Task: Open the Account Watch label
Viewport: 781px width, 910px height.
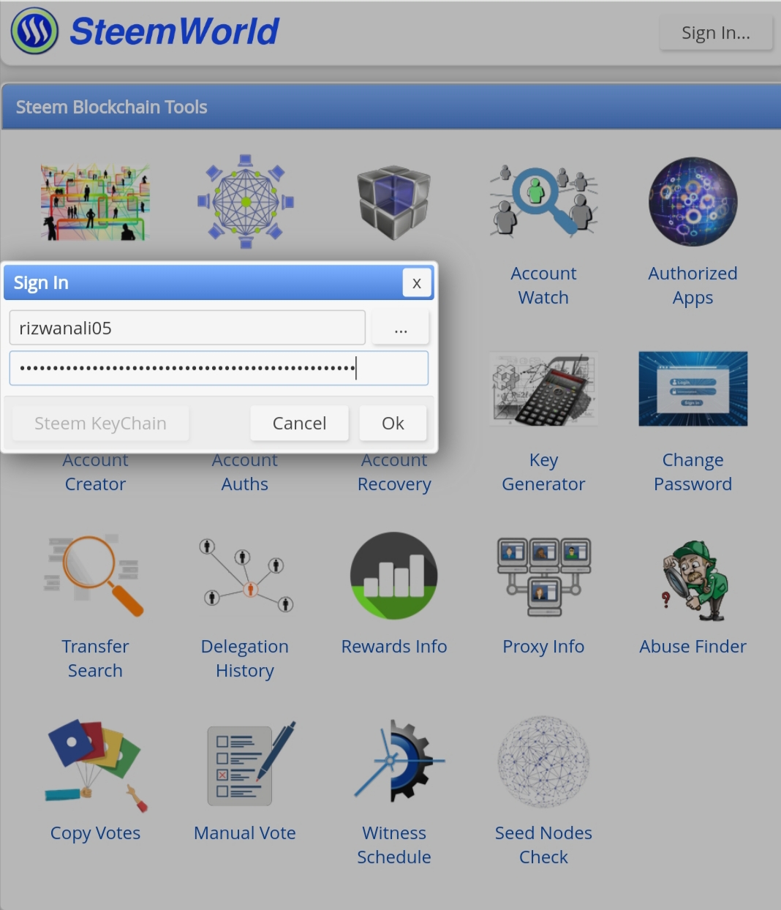Action: [543, 285]
